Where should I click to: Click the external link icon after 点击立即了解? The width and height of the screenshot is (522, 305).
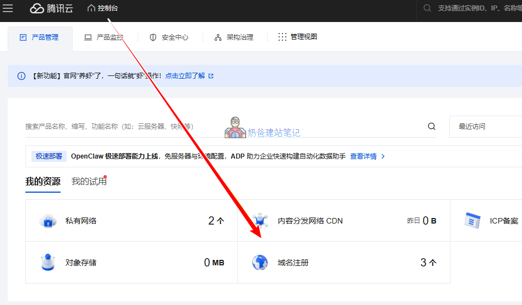click(x=211, y=76)
